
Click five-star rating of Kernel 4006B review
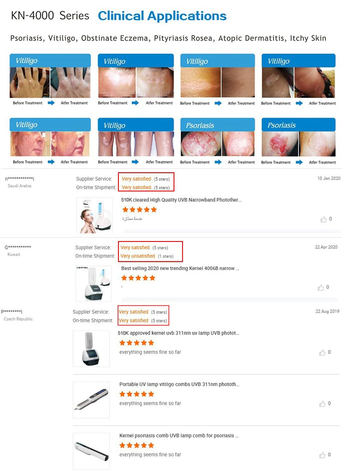138,278
